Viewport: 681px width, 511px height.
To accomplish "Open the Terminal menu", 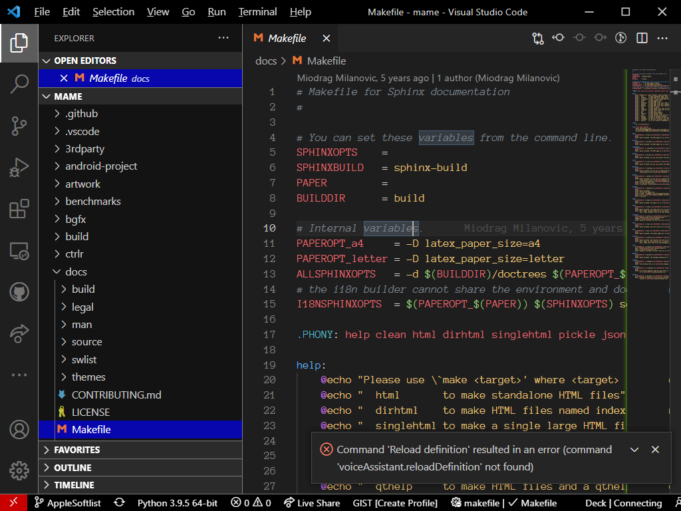I will tap(257, 12).
